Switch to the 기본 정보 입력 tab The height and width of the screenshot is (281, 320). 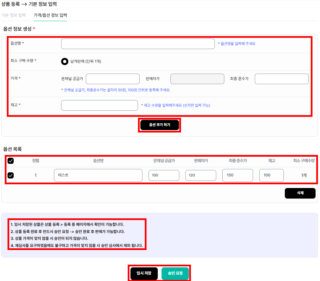[x=13, y=15]
